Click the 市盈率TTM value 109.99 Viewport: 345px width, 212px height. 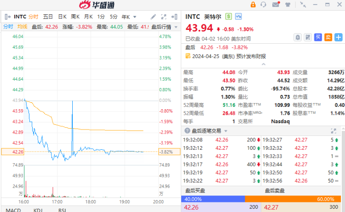(x=282, y=105)
